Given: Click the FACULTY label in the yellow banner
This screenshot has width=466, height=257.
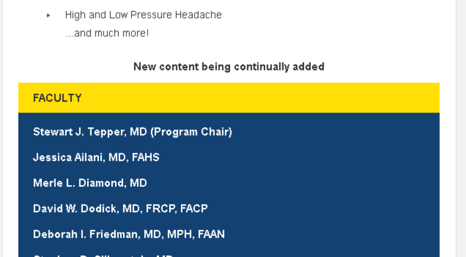Looking at the screenshot, I should click(x=57, y=98).
